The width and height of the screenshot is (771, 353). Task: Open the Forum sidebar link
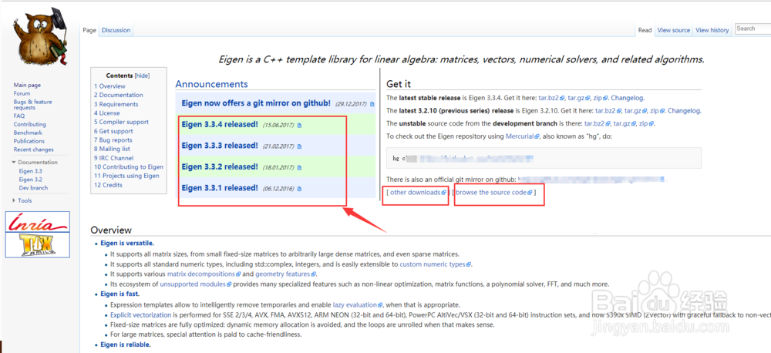pos(22,93)
